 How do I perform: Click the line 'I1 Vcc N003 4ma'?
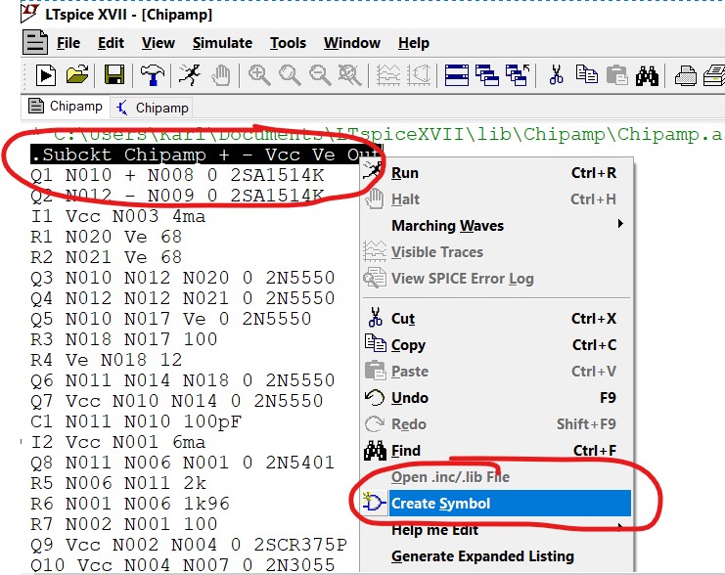118,216
